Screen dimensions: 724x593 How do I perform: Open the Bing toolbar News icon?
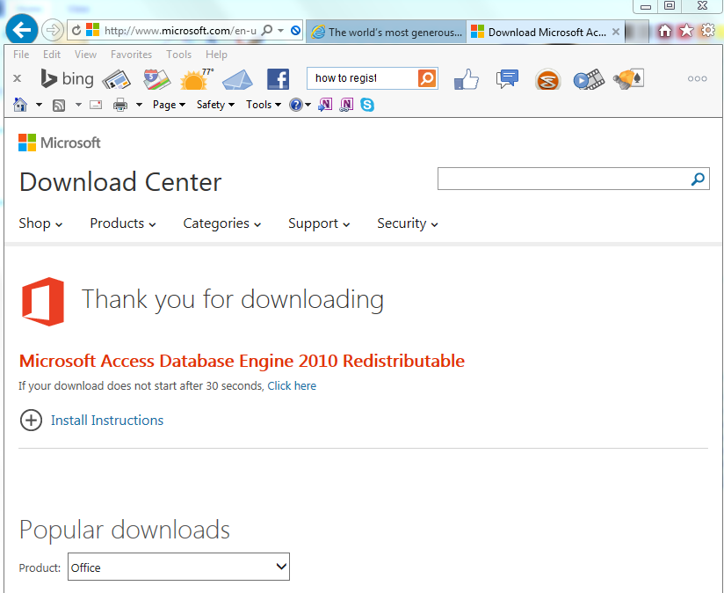pyautogui.click(x=116, y=79)
